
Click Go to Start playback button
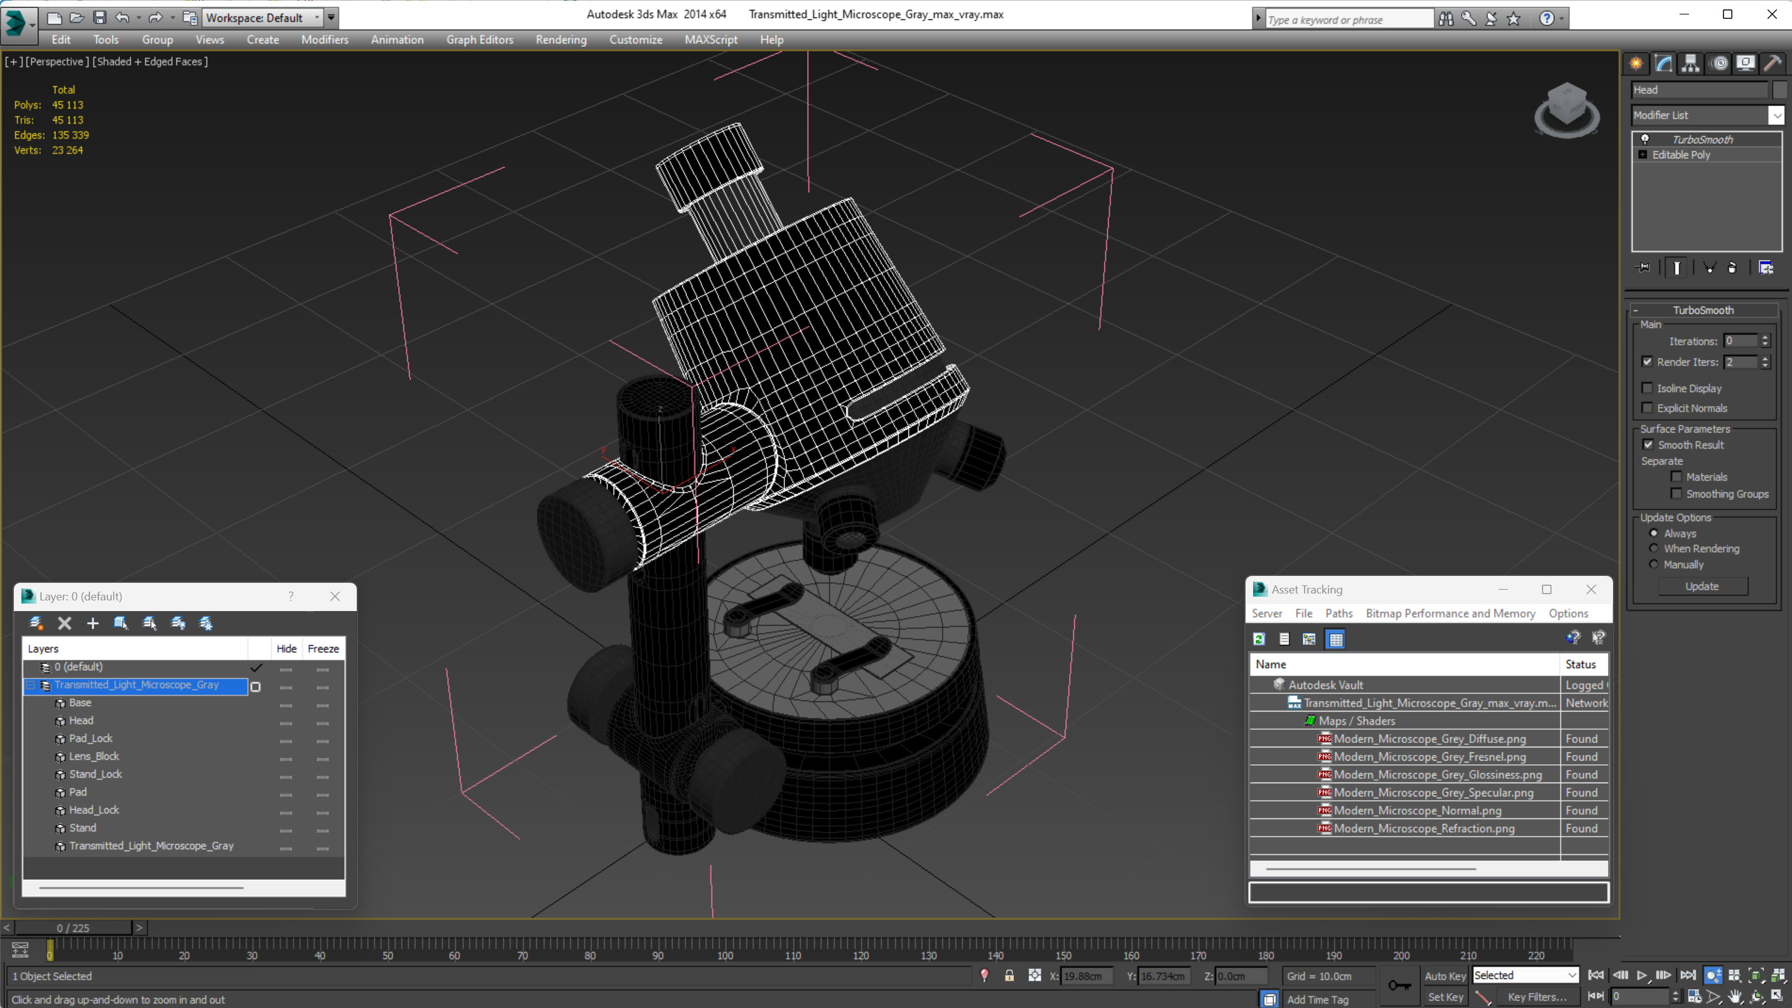pos(1596,975)
